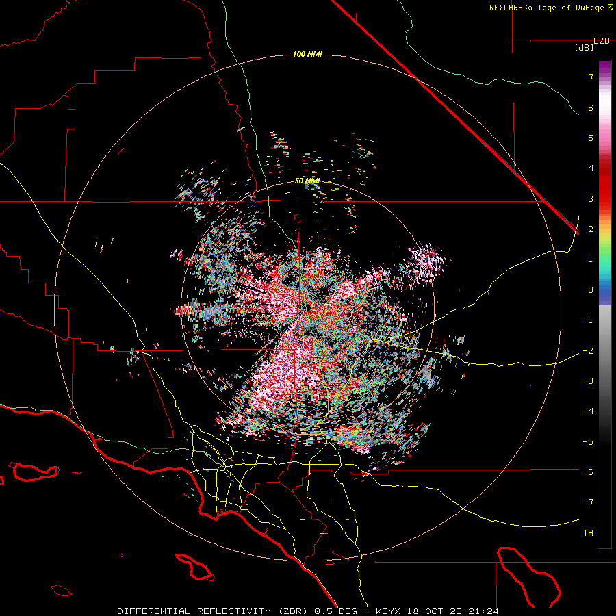Click the '0.5 DEG' elevation text in caption
The image size is (616, 616).
(335, 611)
